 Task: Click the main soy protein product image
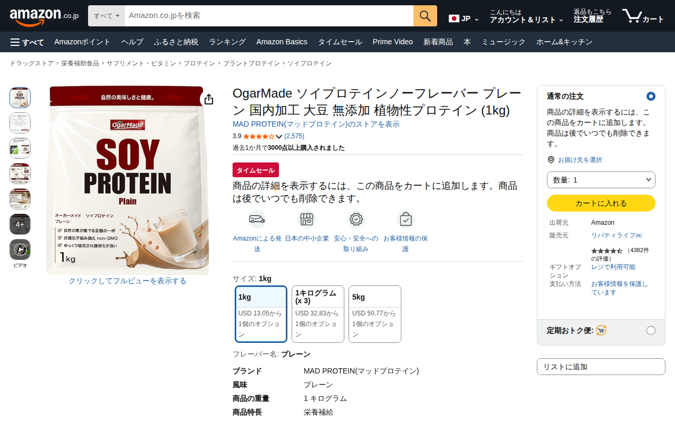click(x=127, y=180)
